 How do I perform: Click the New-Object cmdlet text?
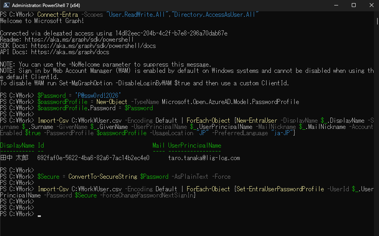(114, 102)
